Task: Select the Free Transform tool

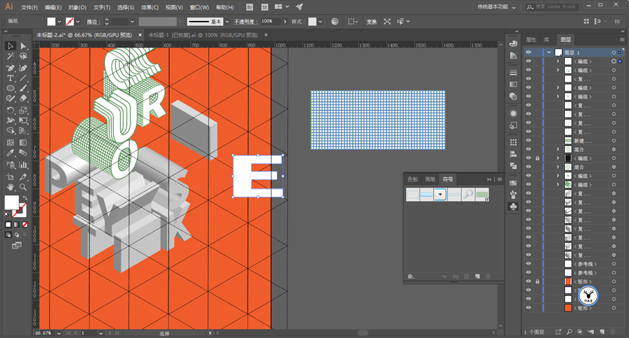Action: [23, 120]
